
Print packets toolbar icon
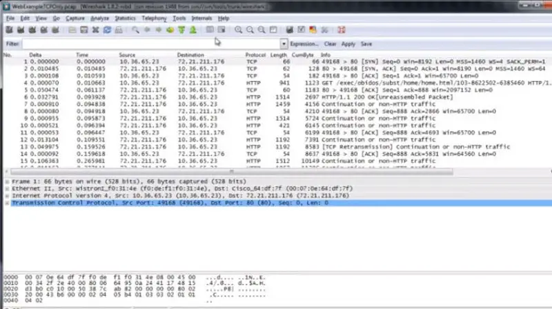[119, 30]
